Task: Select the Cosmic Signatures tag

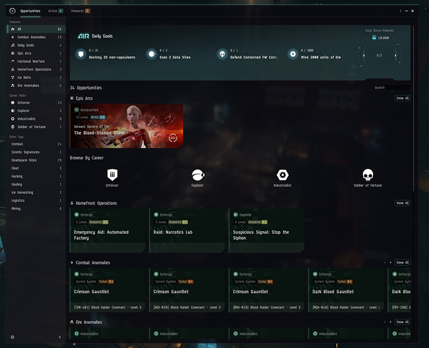Action: point(37,152)
